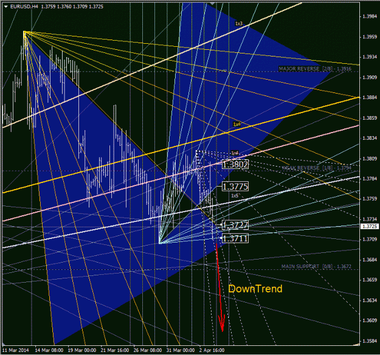Select the MAIN SUPPORT [0/8] - 1.3672 label
Viewport: 380px width, 355px height.
tap(316, 266)
